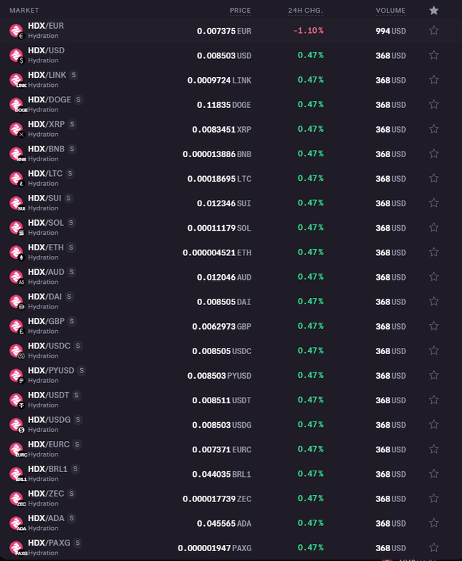The height and width of the screenshot is (561, 462).
Task: Sort list by VOLUME column header
Action: tap(390, 11)
